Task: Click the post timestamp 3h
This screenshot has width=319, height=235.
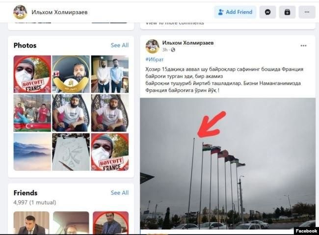Action: (164, 50)
